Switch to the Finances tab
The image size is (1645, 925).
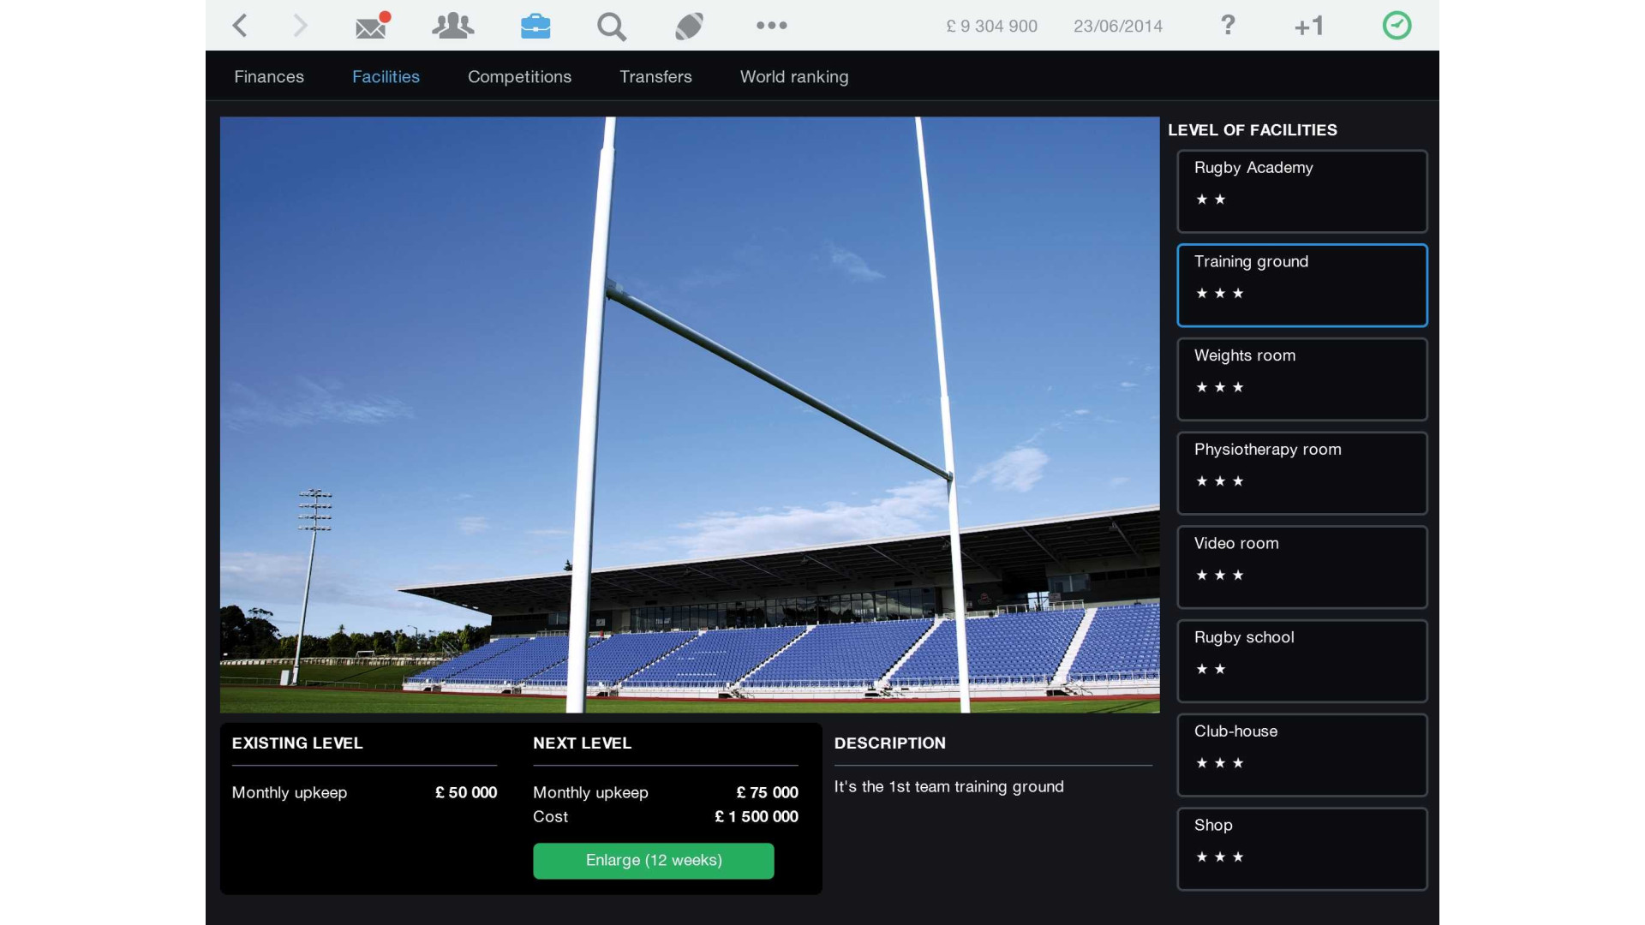click(x=269, y=77)
